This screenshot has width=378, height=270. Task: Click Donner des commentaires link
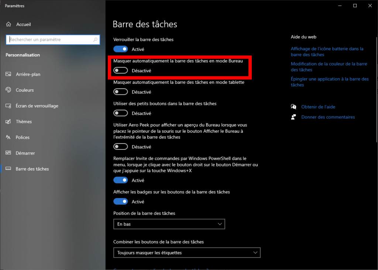point(328,117)
